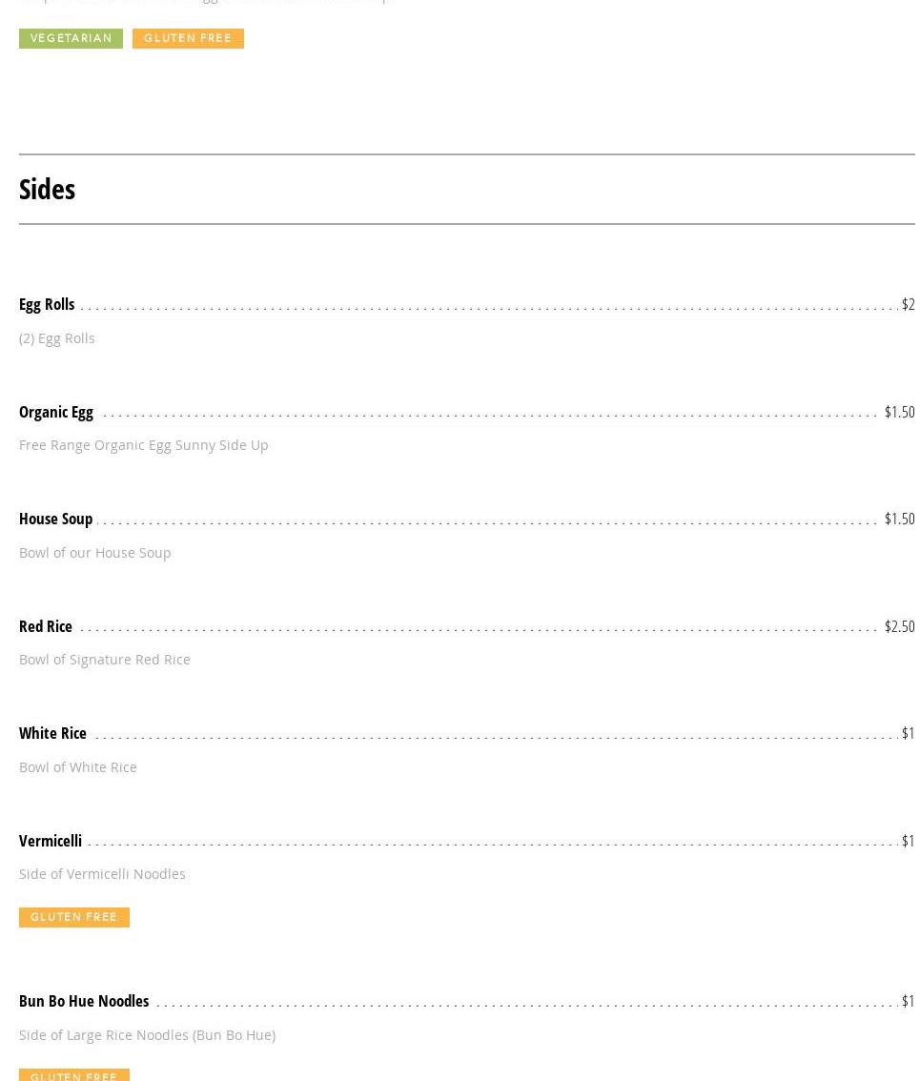Click Gluten Free tag under Vermicelli
Image resolution: width=920 pixels, height=1081 pixels.
(x=73, y=917)
